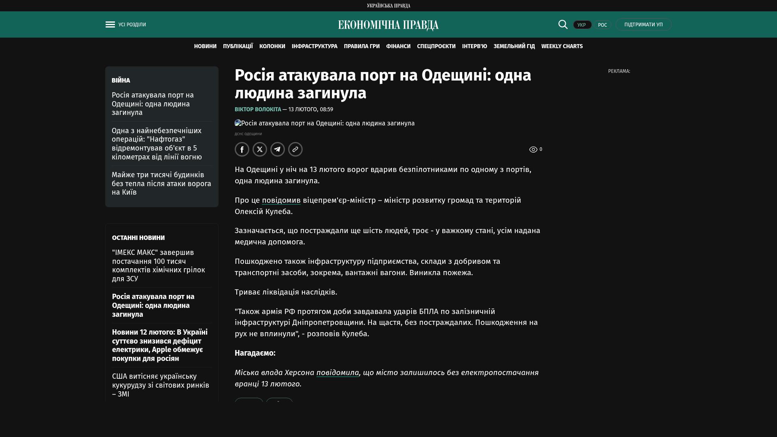Open the Новини menu item
The image size is (777, 437).
click(205, 47)
